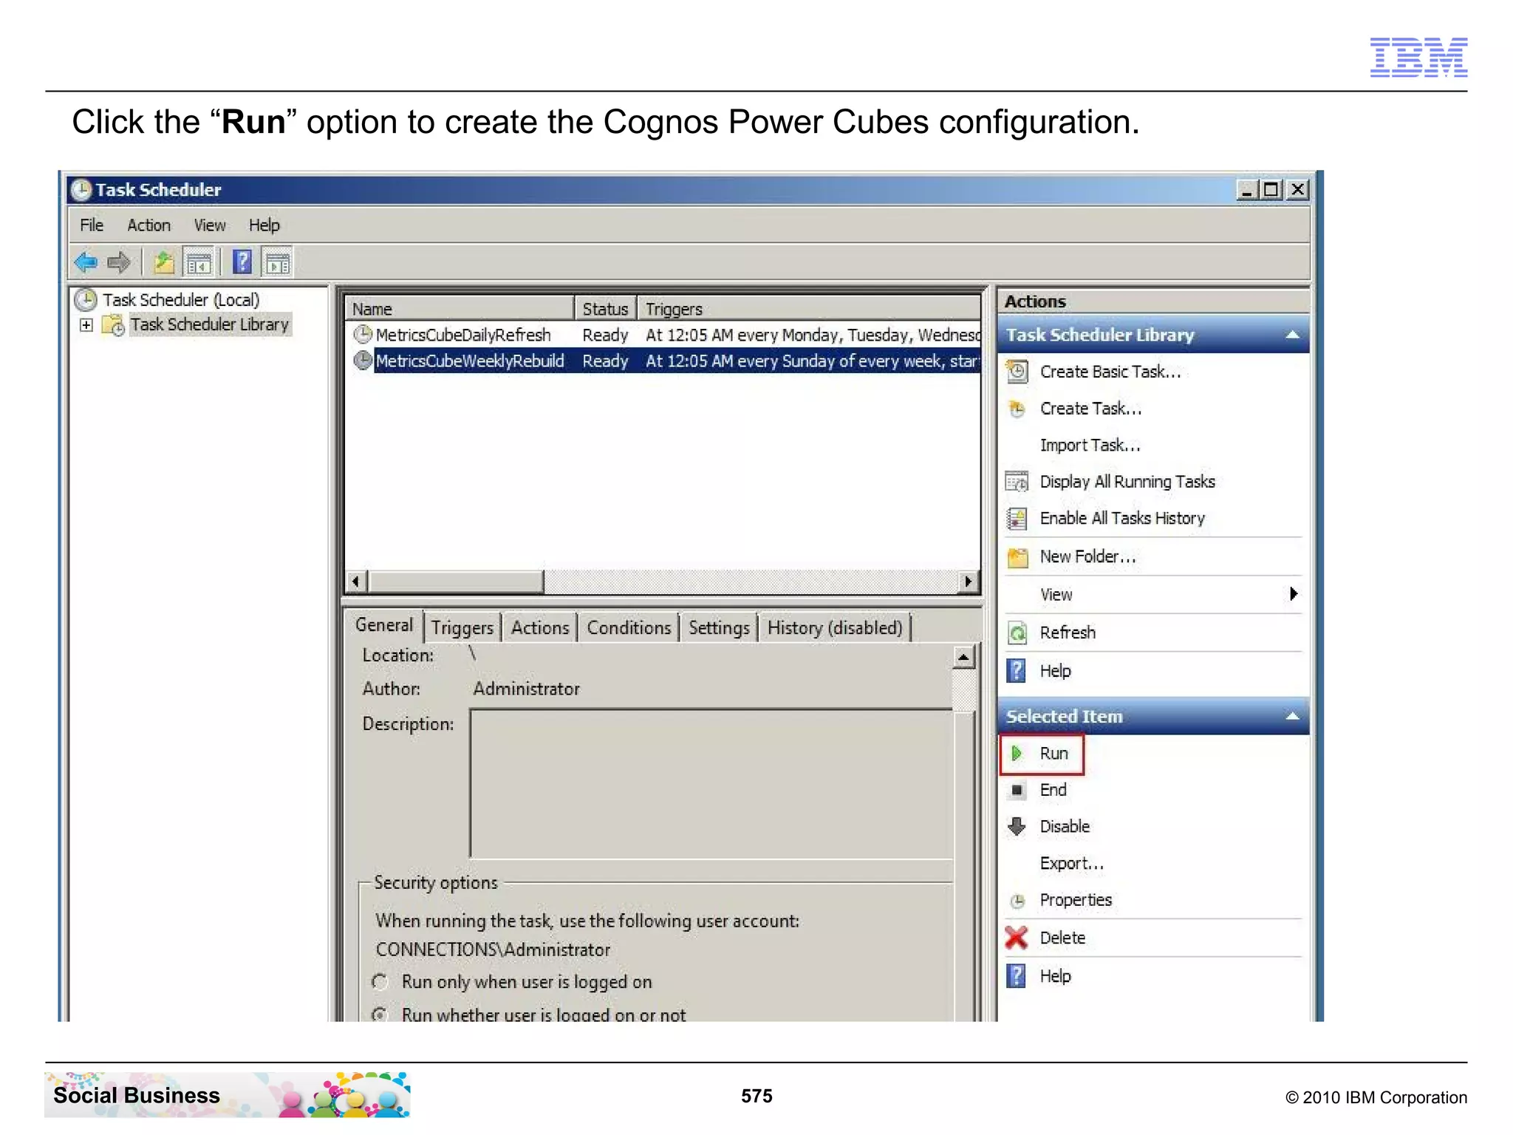Click the Disable down-arrow icon
1513x1135 pixels.
coord(1017,826)
